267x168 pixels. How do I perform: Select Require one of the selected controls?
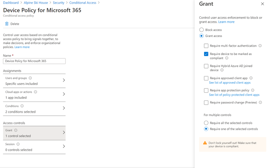206,129
